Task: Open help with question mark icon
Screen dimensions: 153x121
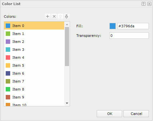Action: tap(143, 4)
